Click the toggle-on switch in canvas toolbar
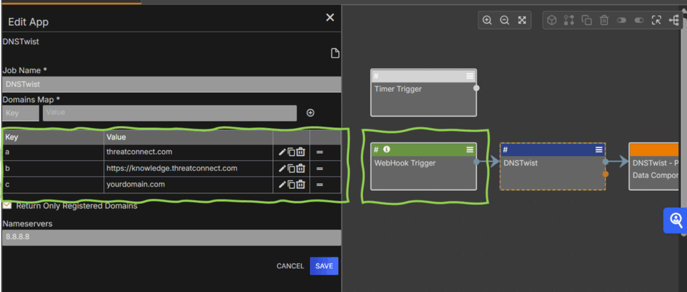This screenshot has height=292, width=687. (x=639, y=20)
